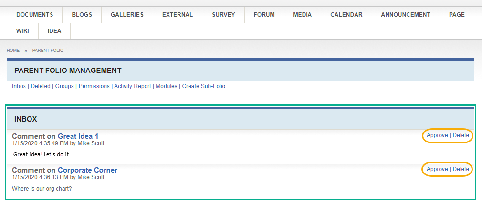The width and height of the screenshot is (482, 203).
Task: Select the Announcement tab
Action: click(406, 15)
